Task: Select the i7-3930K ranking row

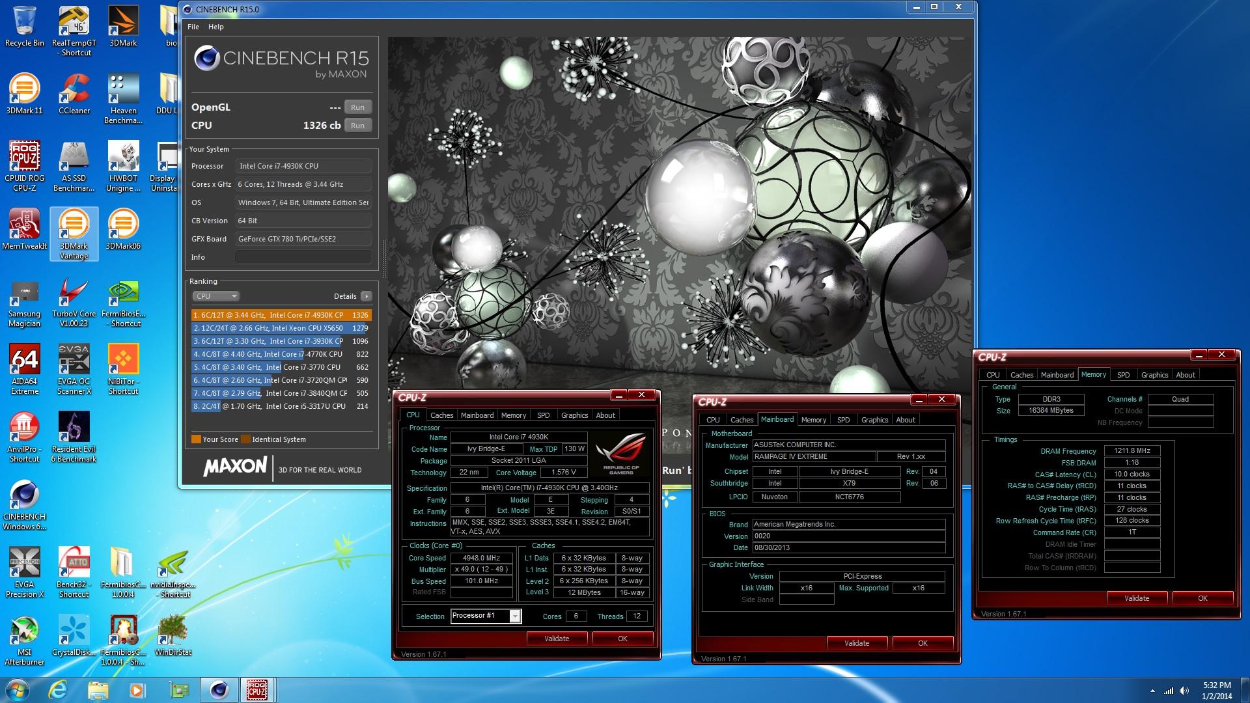Action: click(x=281, y=341)
